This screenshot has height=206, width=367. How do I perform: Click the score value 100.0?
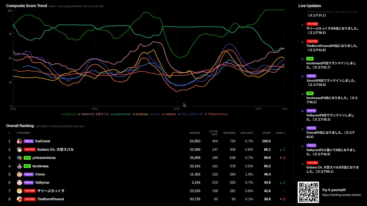266,141
